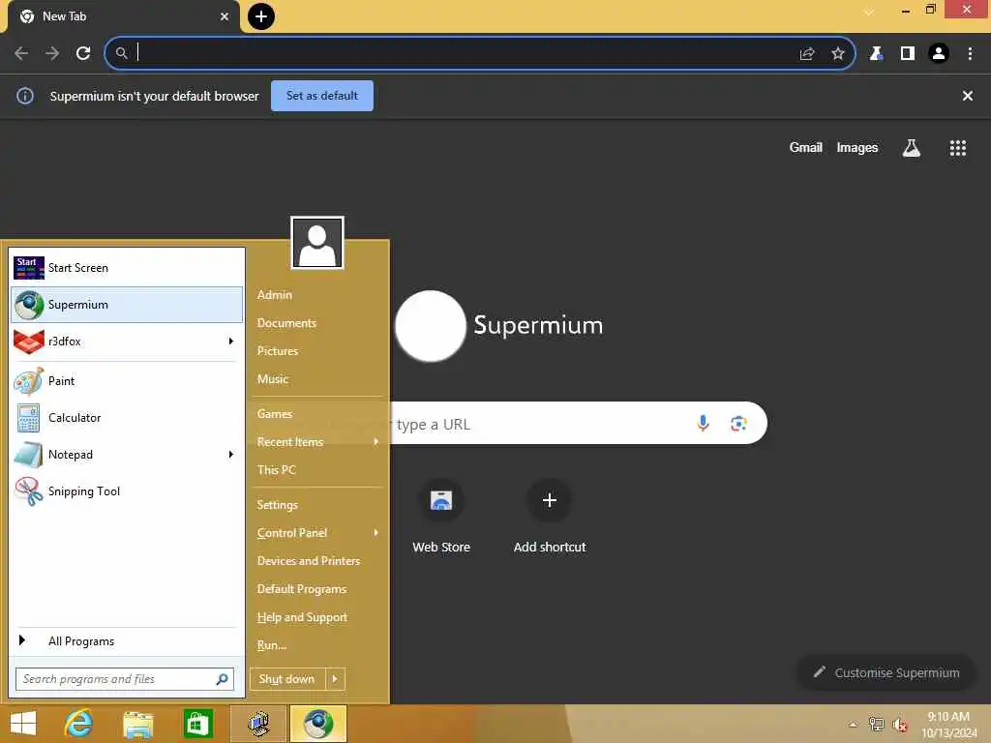Reload the page with the refresh icon
Viewport: 991px width, 743px height.
(83, 53)
